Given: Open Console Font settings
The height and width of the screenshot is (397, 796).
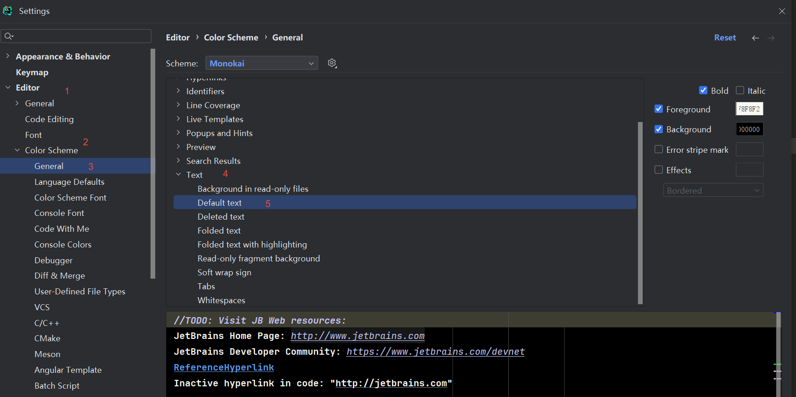Looking at the screenshot, I should 59,213.
